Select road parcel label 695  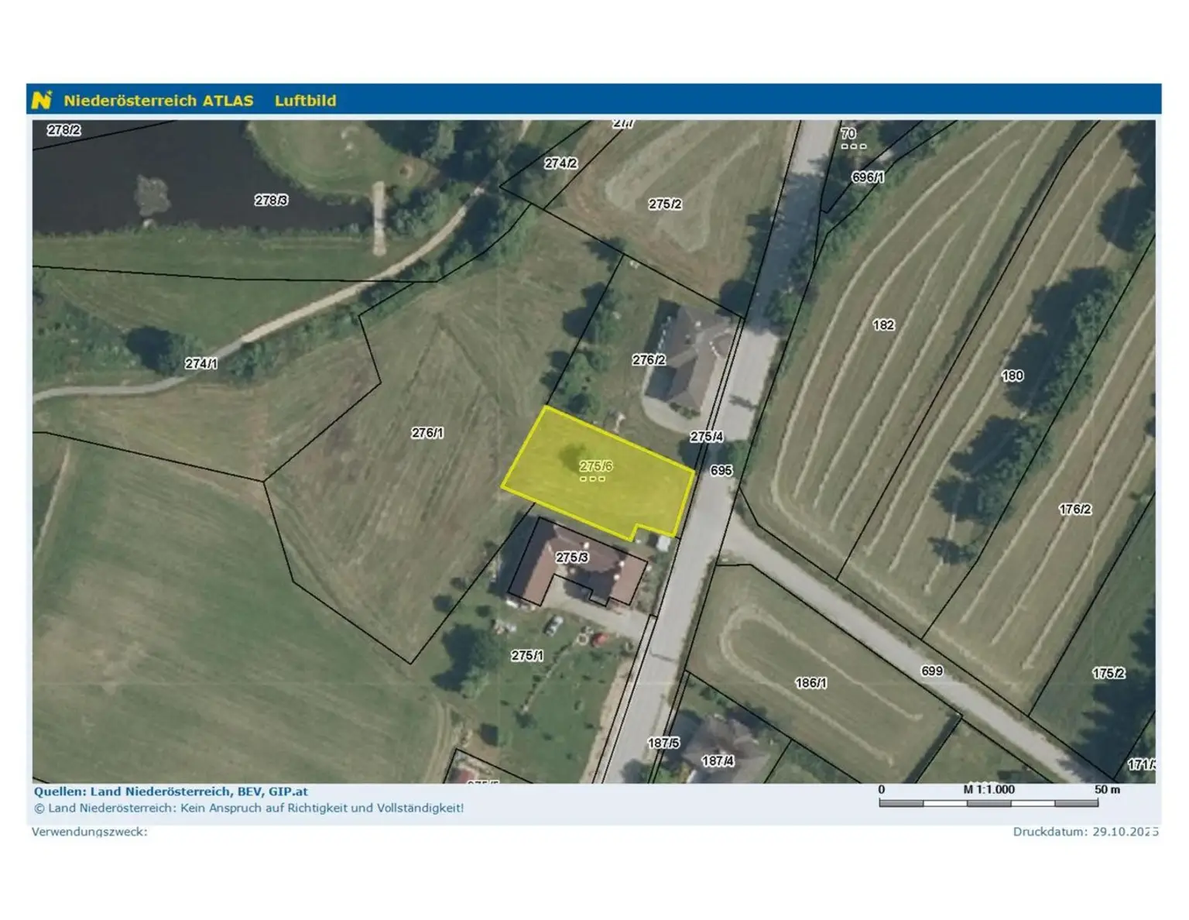point(721,470)
